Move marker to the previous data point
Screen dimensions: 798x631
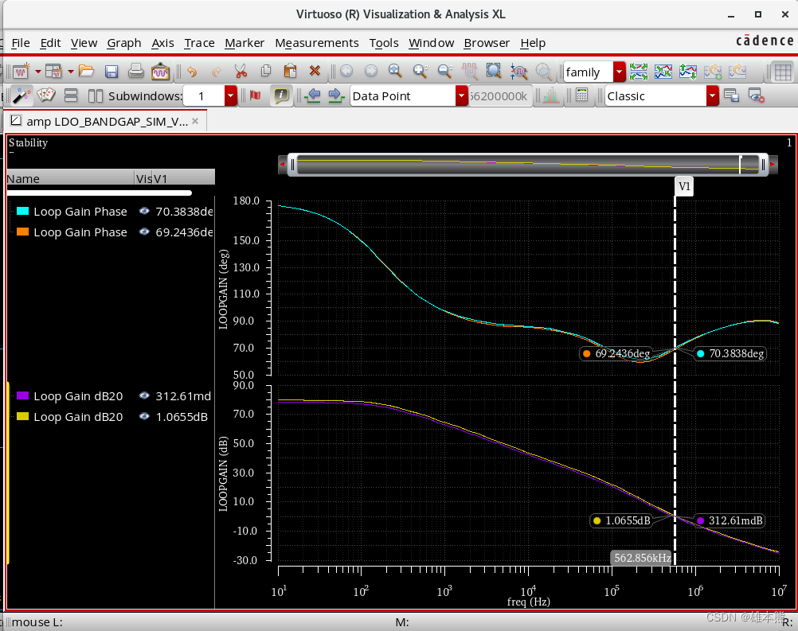pos(314,95)
